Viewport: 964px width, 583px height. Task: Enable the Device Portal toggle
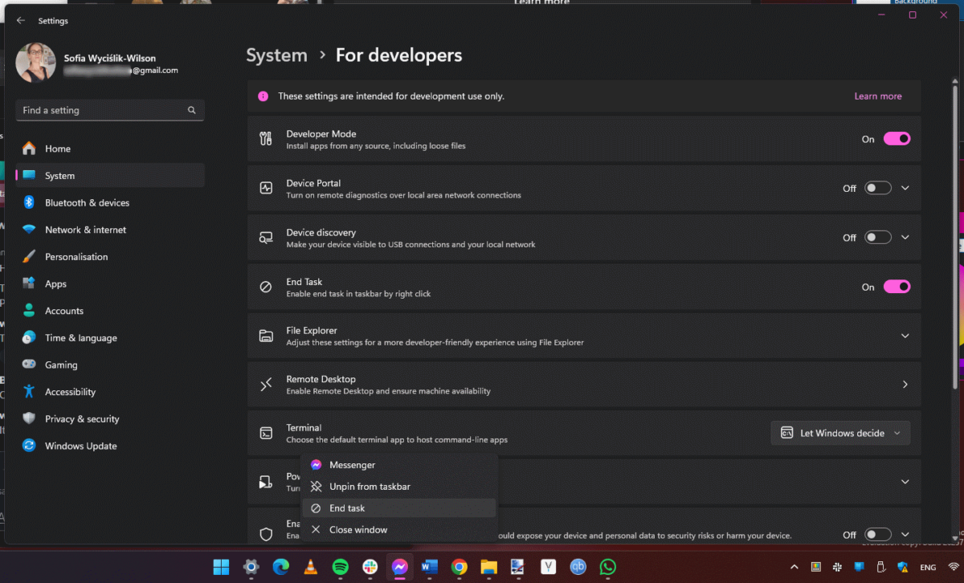coord(877,187)
